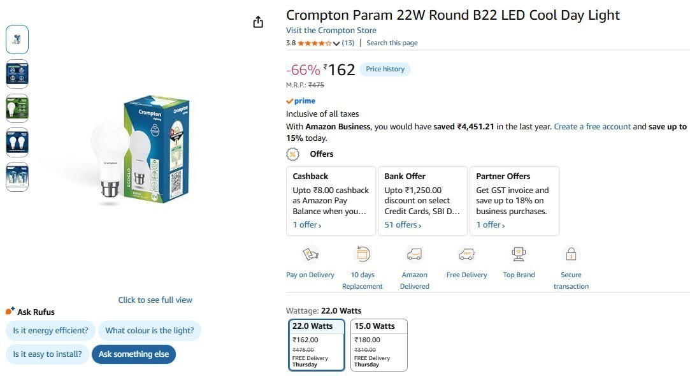Click the Free Delivery truck icon
This screenshot has width=690, height=376.
pos(466,254)
